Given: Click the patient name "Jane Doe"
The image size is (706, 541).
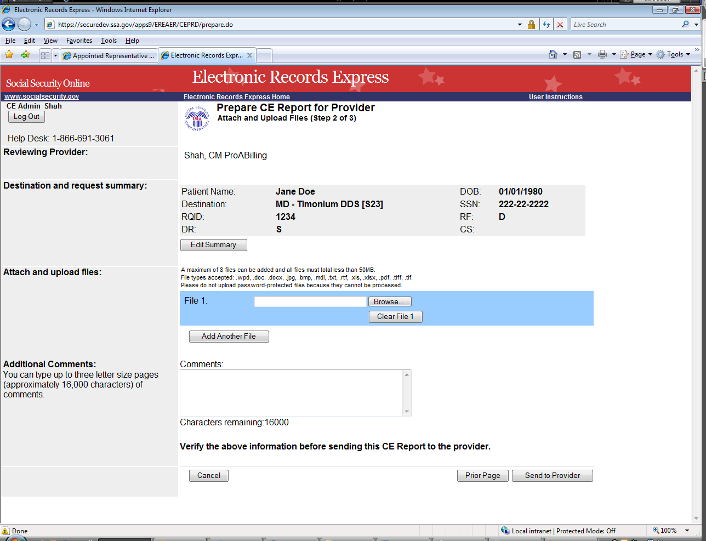Looking at the screenshot, I should point(295,192).
